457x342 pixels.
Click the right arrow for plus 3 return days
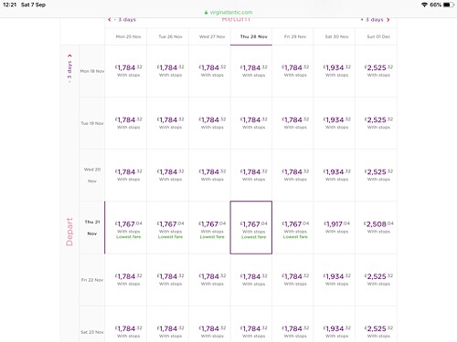[388, 20]
